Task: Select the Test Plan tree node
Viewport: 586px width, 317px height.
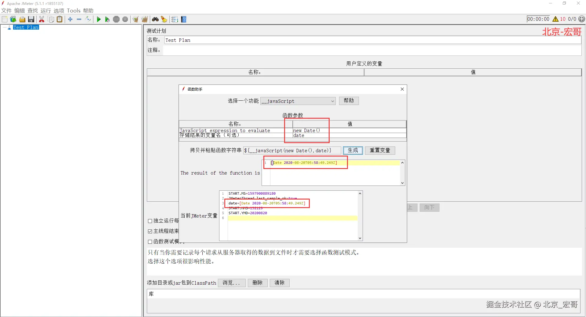Action: coord(26,27)
